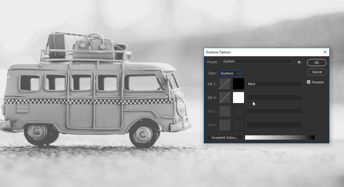Expand the Preset dropdown showing Custom
Viewport: 344px width, 187px height.
click(x=257, y=61)
